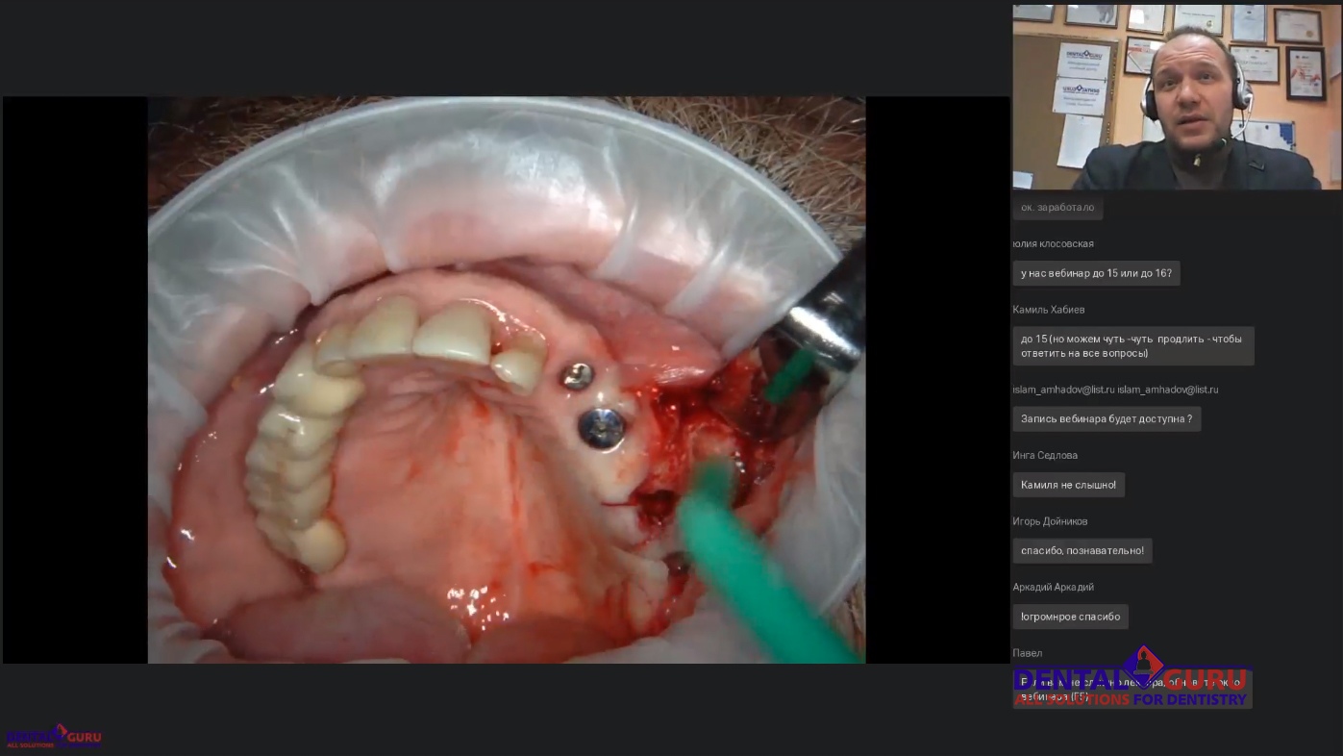Image resolution: width=1343 pixels, height=756 pixels.
Task: Click the username Аркадий Аркадий
Action: (x=1053, y=587)
